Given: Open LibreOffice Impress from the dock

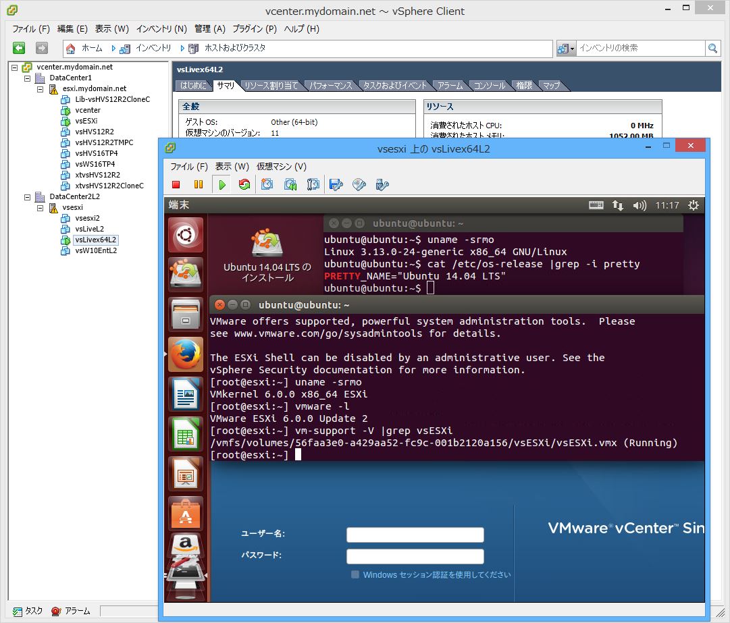Looking at the screenshot, I should [x=186, y=475].
